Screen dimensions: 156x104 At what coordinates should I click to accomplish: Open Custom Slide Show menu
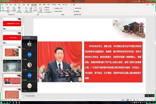point(19,10)
